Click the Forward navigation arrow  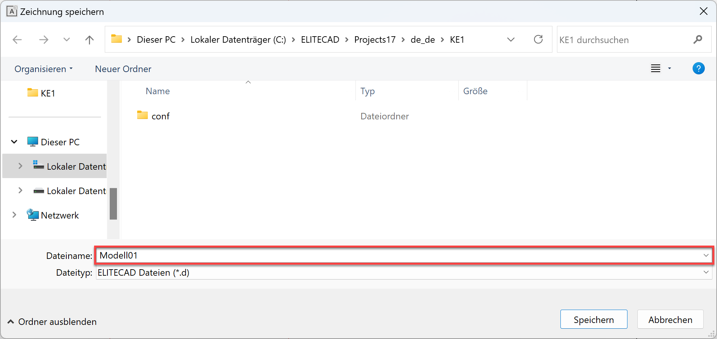44,40
